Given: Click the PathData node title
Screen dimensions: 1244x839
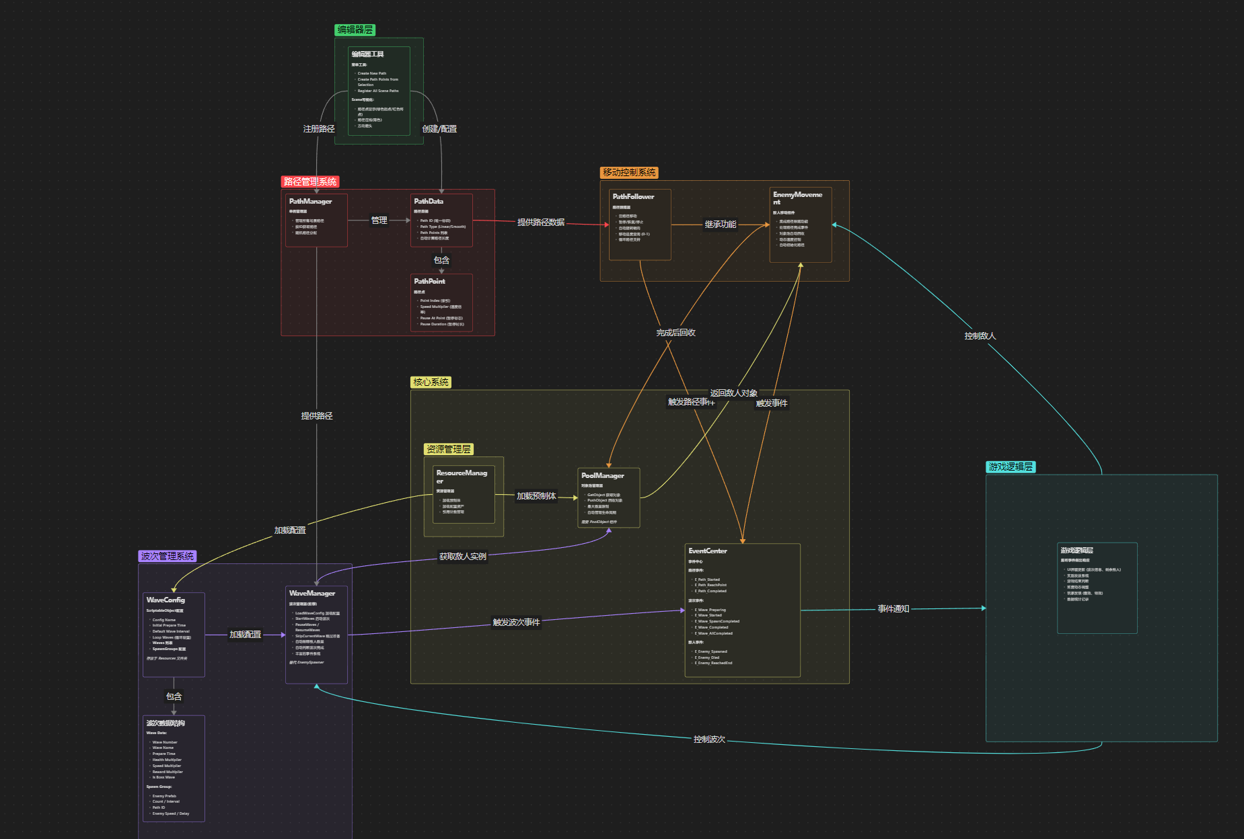Looking at the screenshot, I should point(429,201).
